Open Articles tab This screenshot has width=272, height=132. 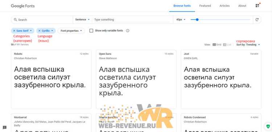click(224, 6)
